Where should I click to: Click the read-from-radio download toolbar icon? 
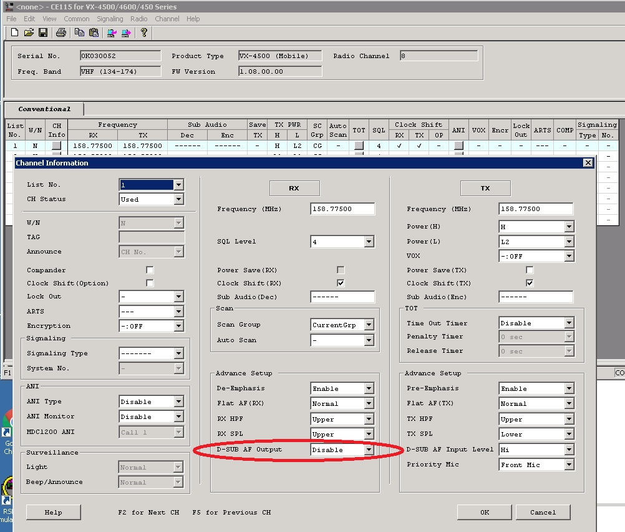[112, 32]
